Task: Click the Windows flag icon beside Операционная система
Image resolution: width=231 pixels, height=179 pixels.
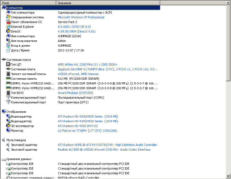Action: [x=8, y=17]
